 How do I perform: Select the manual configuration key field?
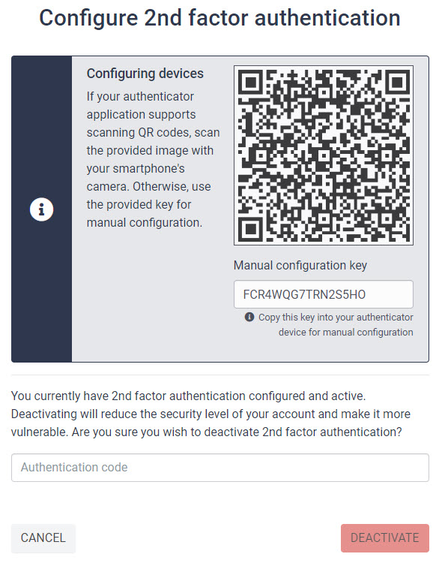coord(323,294)
